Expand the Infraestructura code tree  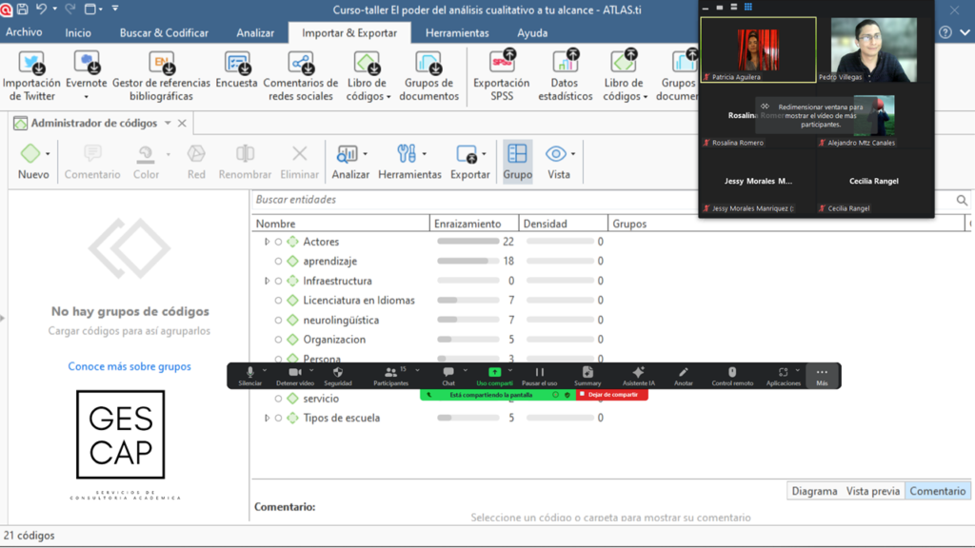coord(267,281)
